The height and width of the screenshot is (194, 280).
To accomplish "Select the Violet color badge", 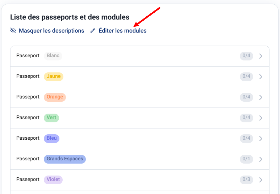I will click(53, 180).
